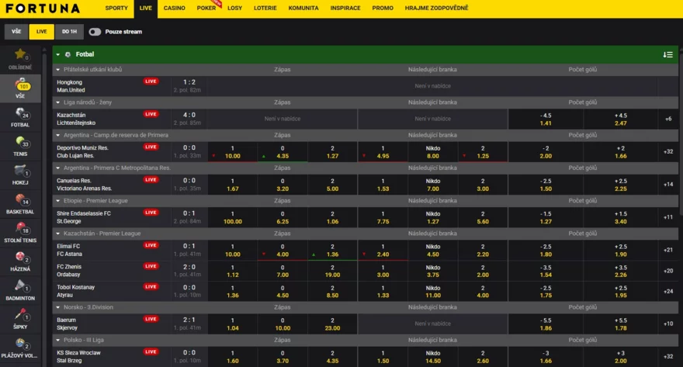Collapse Argentina Primera C Metropolitana Res. league
The image size is (683, 367).
click(x=58, y=168)
